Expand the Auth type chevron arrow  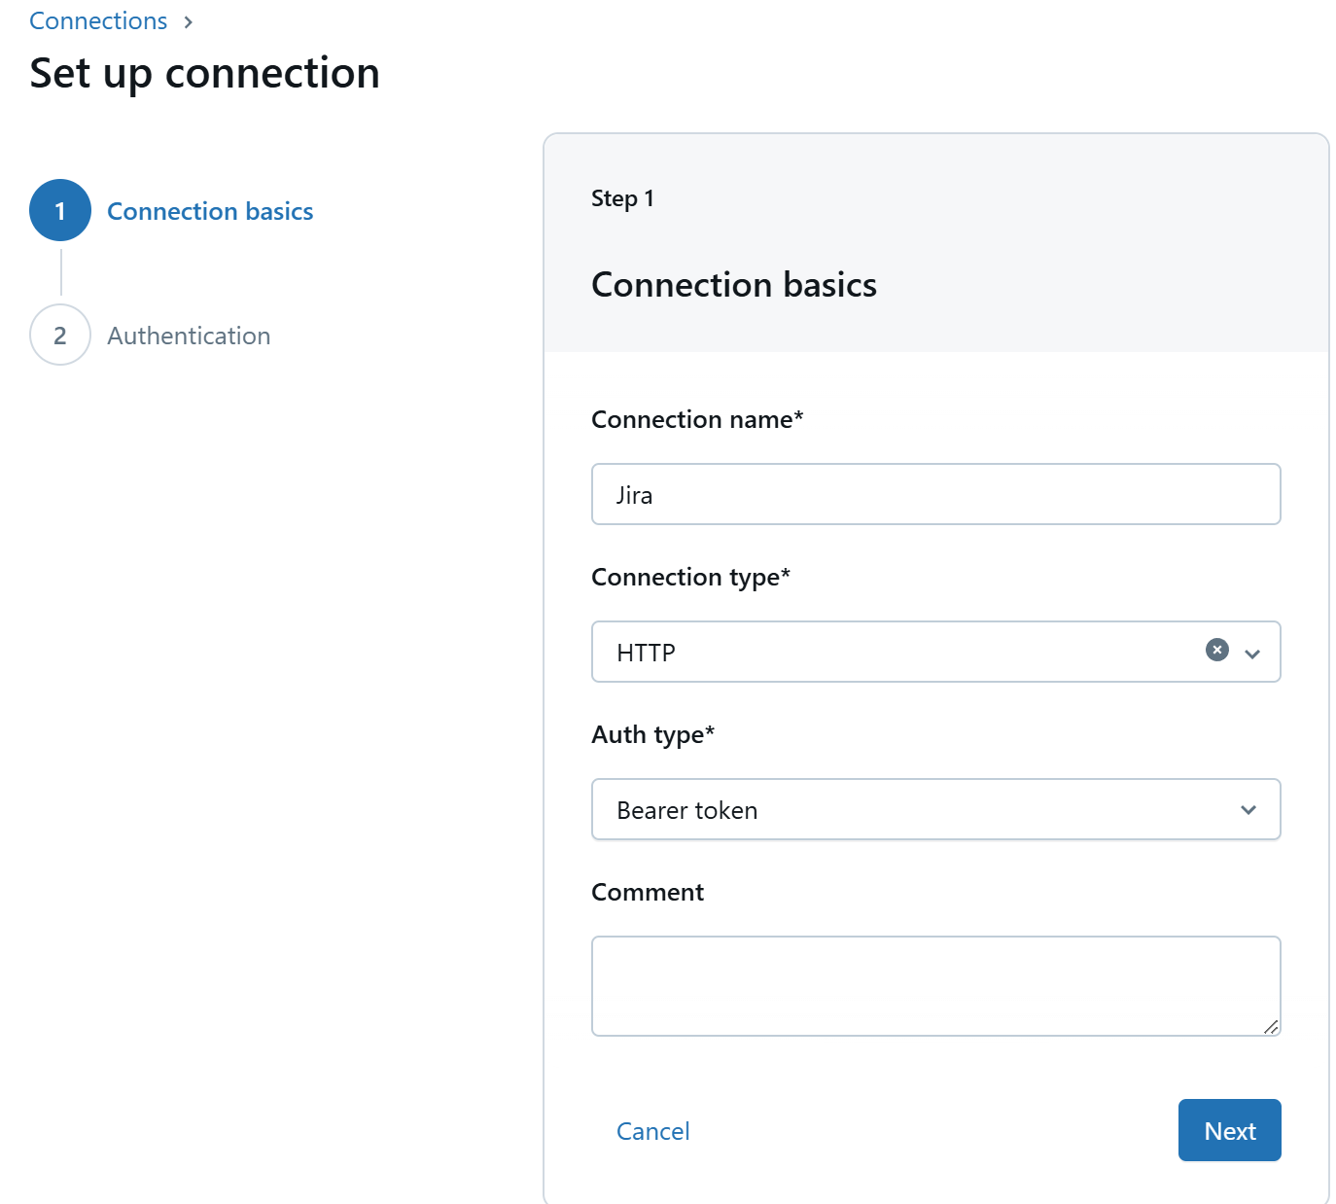[x=1248, y=810]
